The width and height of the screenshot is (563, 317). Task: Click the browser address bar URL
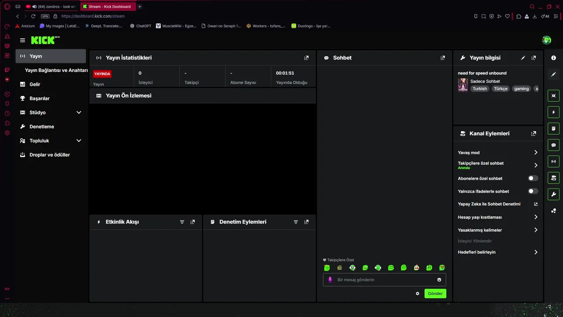click(93, 16)
